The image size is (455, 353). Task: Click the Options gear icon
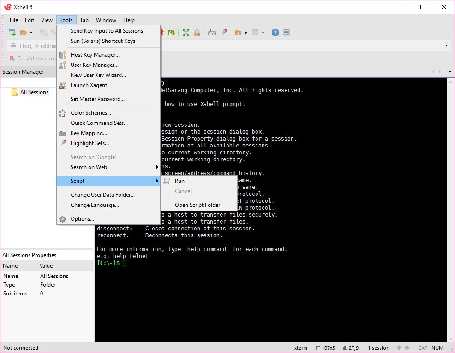pos(62,219)
